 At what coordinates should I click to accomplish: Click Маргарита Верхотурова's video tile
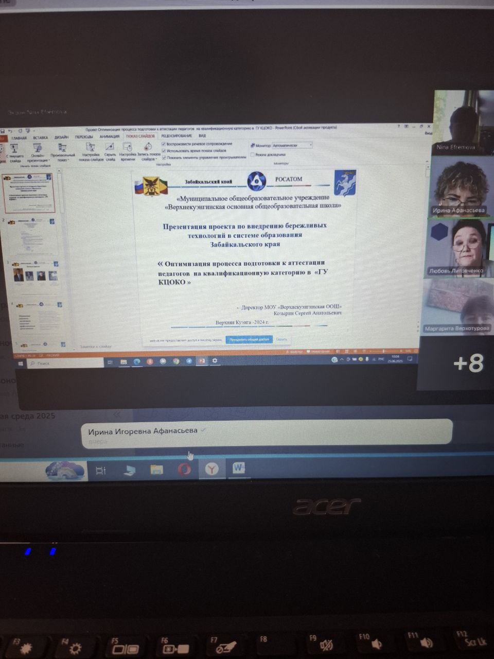[x=457, y=307]
